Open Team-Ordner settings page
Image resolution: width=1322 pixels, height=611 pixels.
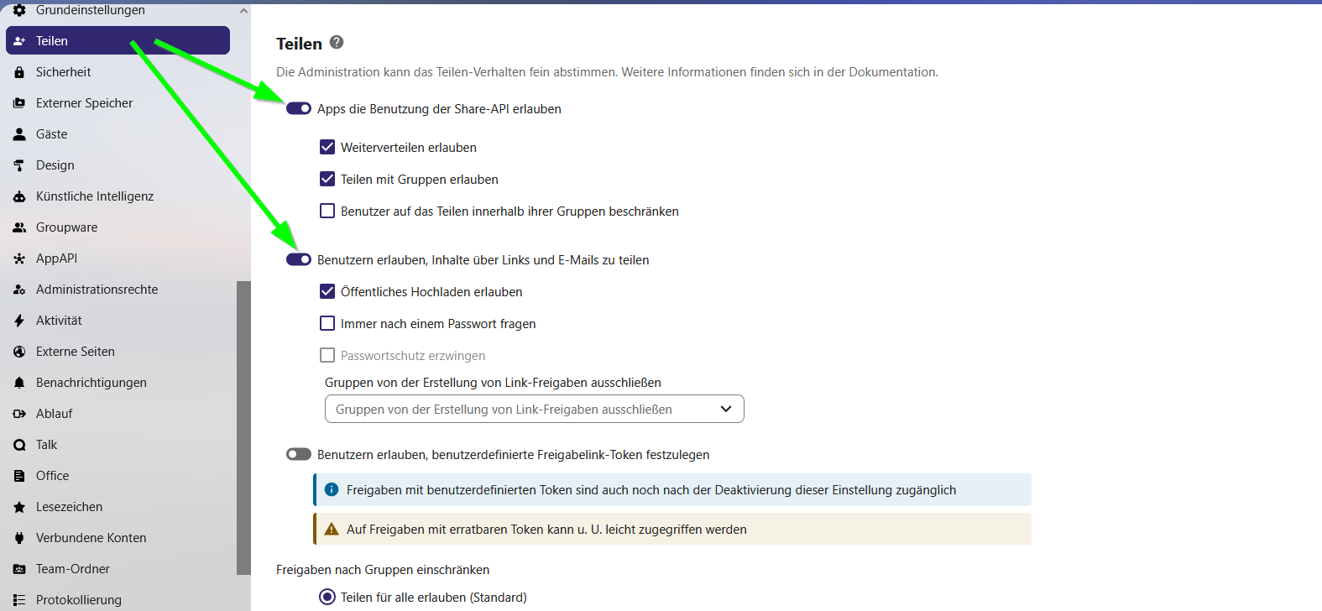point(73,569)
